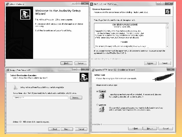Minimize the Audacity Setup window
This screenshot has width=182, height=137.
[x=74, y=4]
